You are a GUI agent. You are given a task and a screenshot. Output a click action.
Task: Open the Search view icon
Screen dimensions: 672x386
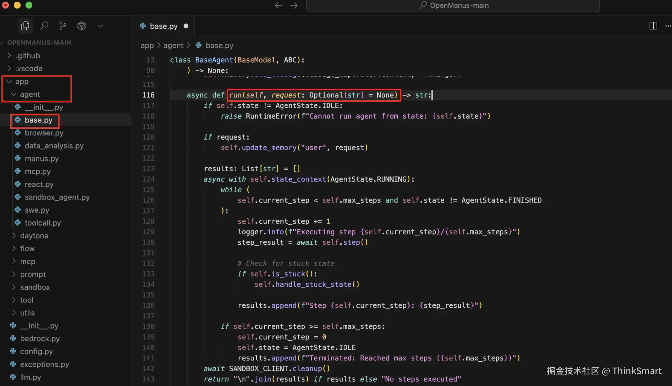[44, 26]
